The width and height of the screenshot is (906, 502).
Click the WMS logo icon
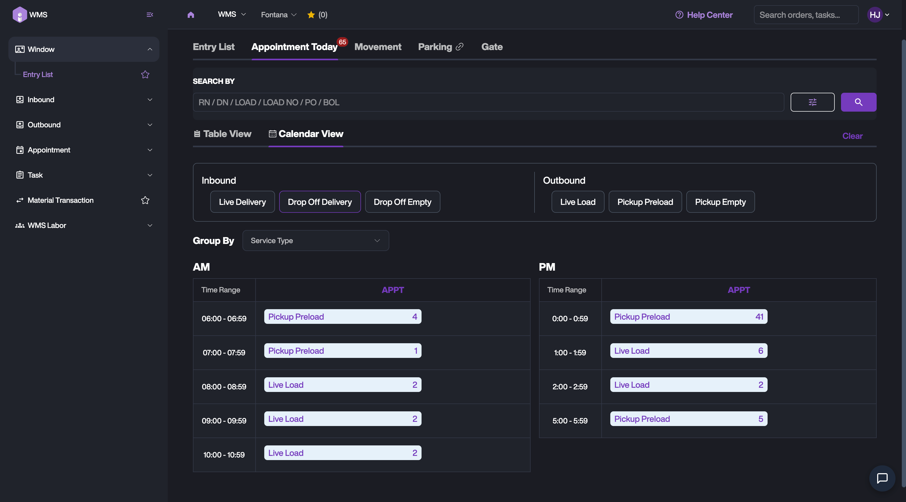(20, 15)
